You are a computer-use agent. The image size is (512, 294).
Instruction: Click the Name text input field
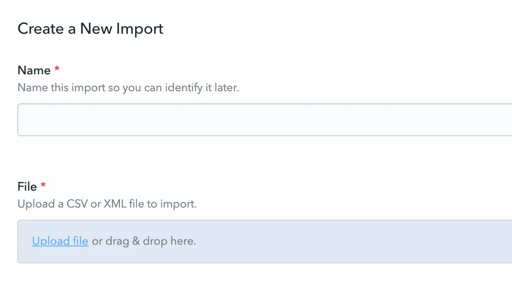pyautogui.click(x=264, y=120)
